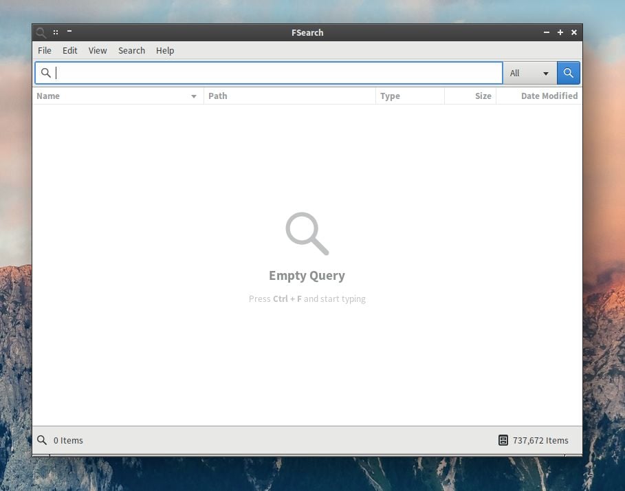Click the sort arrow on the Name column
This screenshot has height=491, width=625.
click(x=193, y=96)
